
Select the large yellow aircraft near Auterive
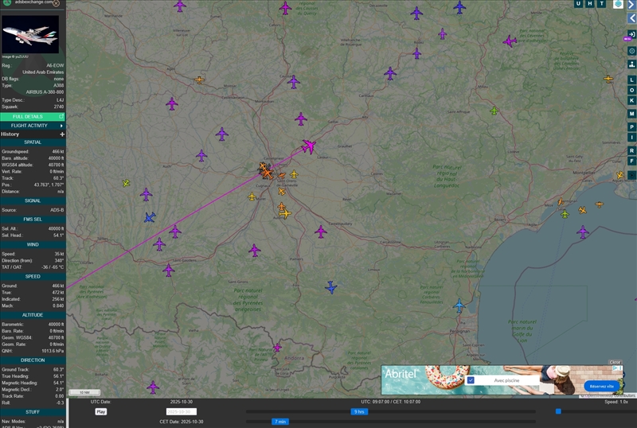285,213
